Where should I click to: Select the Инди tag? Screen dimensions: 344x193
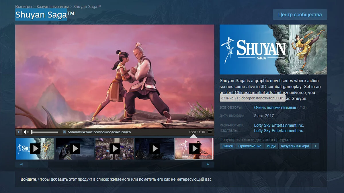[x=271, y=146]
